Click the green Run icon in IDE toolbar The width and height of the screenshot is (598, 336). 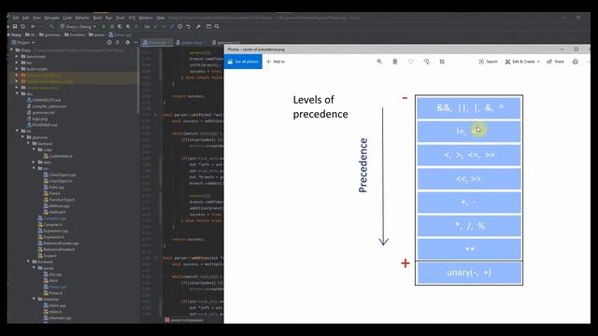104,26
